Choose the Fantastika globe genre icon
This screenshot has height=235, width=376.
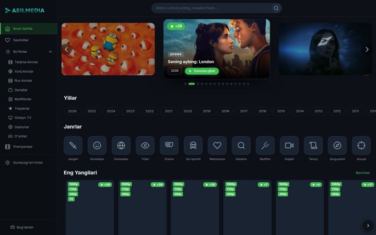[121, 145]
